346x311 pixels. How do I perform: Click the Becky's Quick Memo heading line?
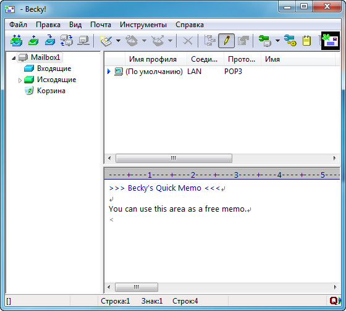(x=164, y=188)
